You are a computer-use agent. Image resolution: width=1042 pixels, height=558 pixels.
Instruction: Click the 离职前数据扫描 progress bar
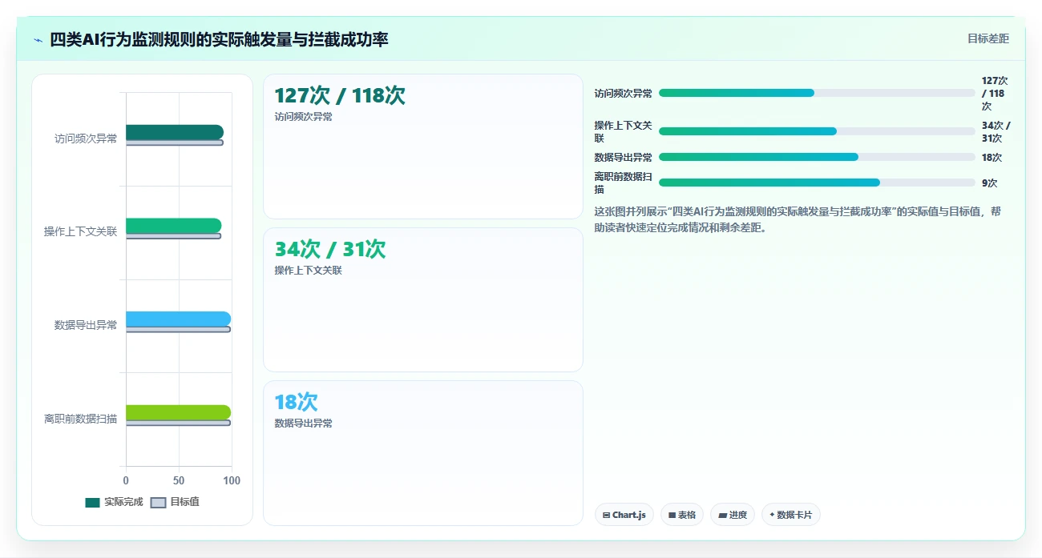point(817,183)
